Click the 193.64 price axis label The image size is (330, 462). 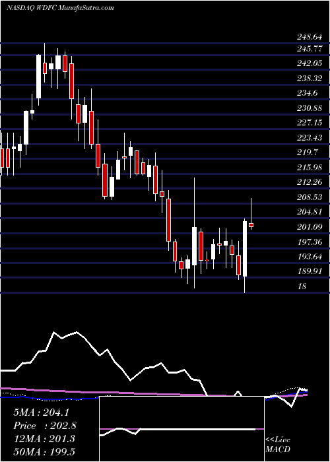pyautogui.click(x=309, y=256)
